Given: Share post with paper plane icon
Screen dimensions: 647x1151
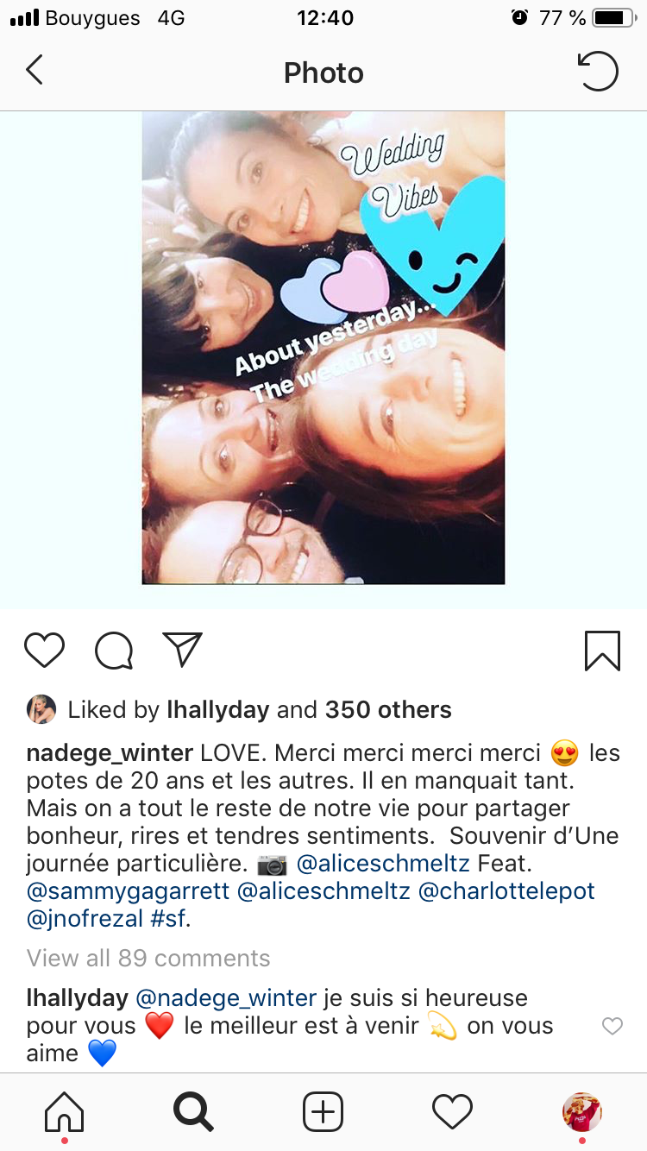Looking at the screenshot, I should coord(182,651).
